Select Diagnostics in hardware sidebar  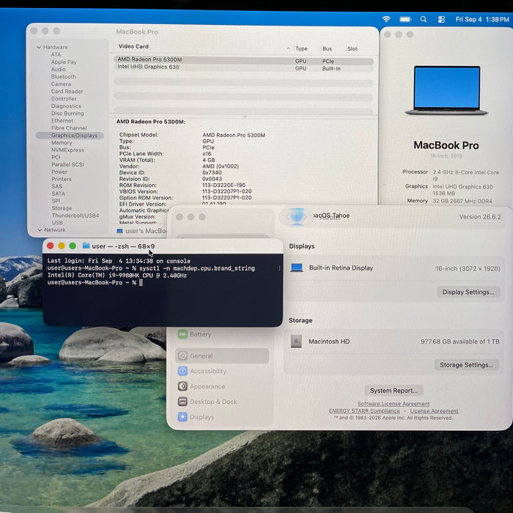pyautogui.click(x=66, y=106)
